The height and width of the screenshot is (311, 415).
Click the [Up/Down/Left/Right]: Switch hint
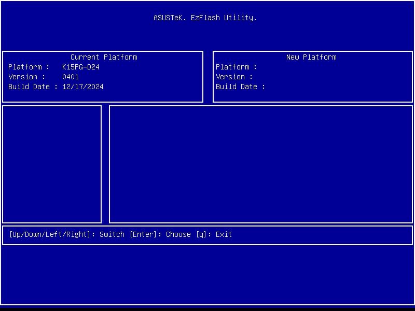67,234
